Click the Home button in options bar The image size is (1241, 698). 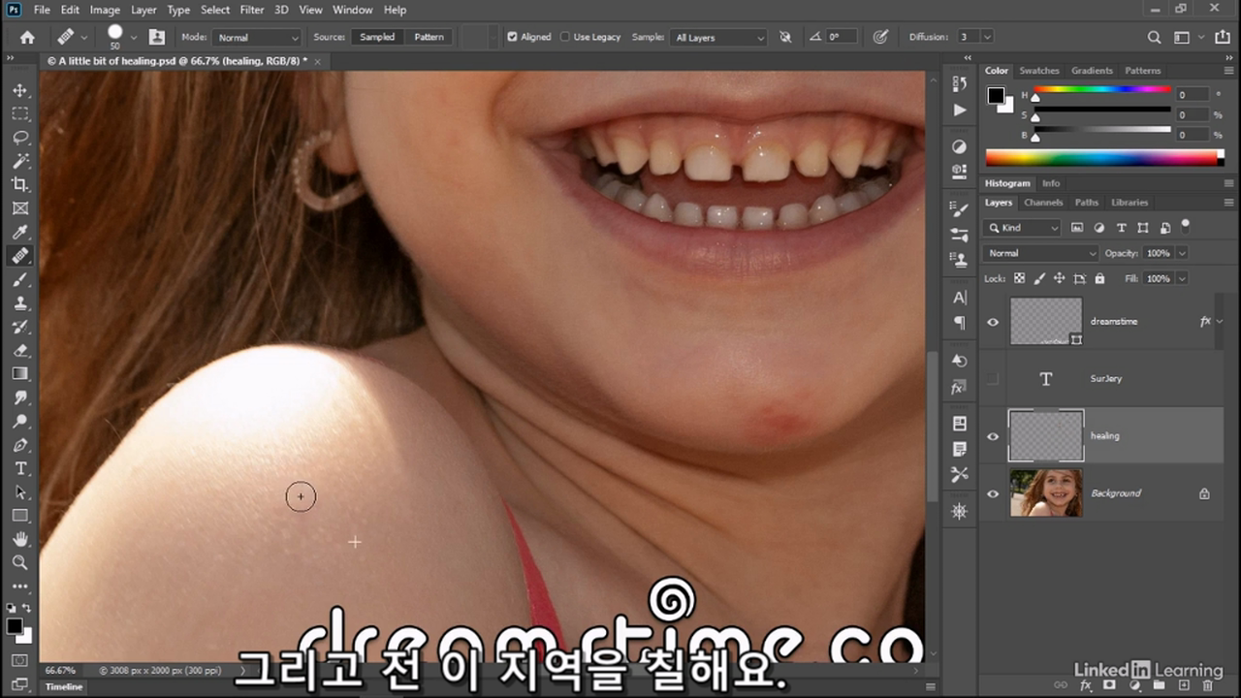pos(27,37)
